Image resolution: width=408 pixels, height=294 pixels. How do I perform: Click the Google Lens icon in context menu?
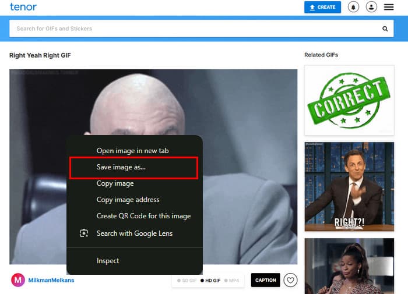click(84, 233)
